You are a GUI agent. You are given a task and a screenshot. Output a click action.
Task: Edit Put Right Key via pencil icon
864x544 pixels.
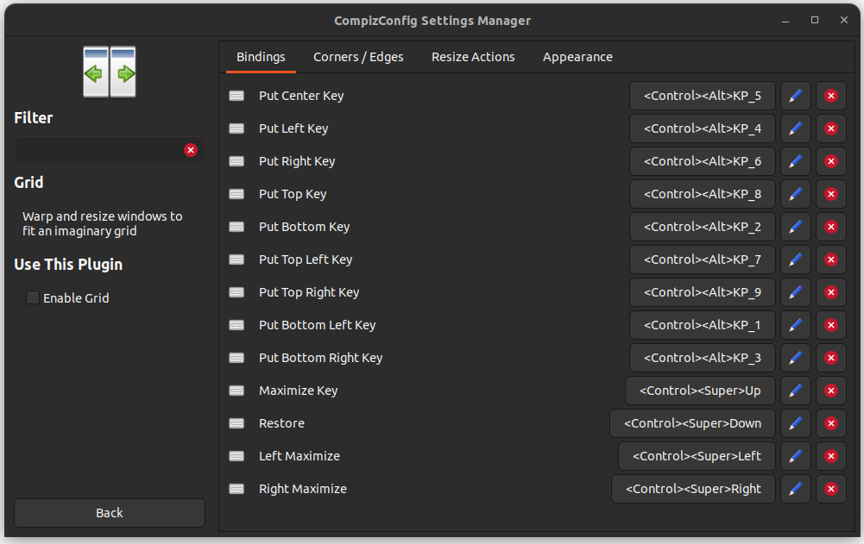click(796, 161)
